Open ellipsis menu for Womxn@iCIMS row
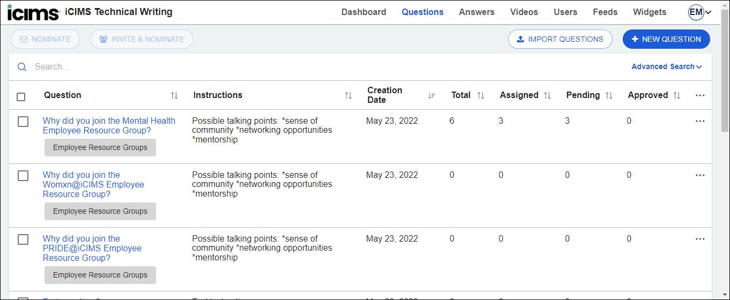Image resolution: width=730 pixels, height=300 pixels. coord(700,175)
